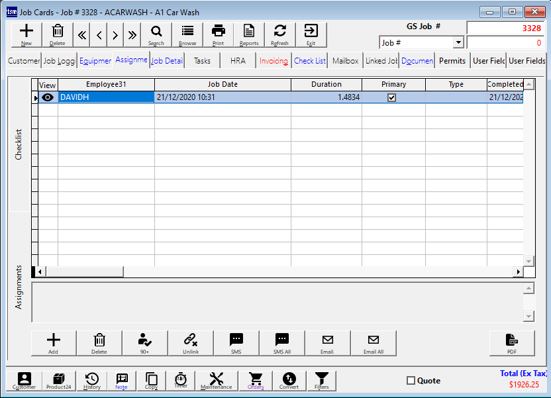
Task: Toggle the Primary checkbox for DAVIDH
Action: 391,97
